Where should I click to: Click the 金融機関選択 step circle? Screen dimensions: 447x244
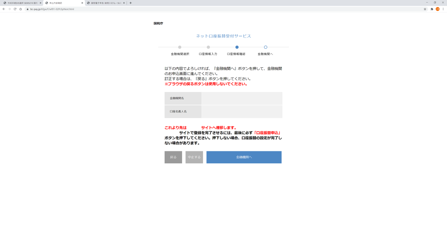(x=180, y=47)
